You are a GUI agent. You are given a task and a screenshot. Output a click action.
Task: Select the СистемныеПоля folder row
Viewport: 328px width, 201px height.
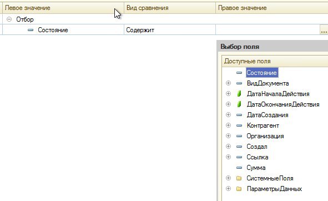[x=270, y=178]
